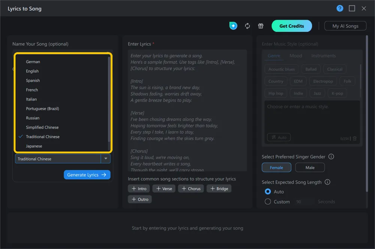Click the custom seconds input field
The image size is (375, 249).
[x=304, y=201]
